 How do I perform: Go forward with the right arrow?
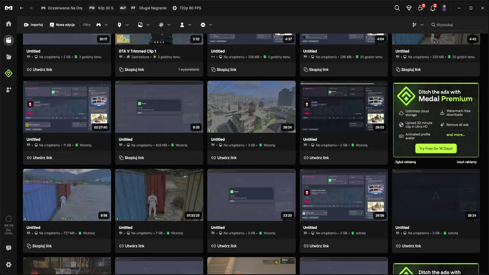point(31,8)
